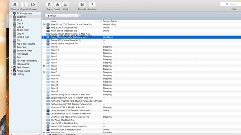This screenshot has width=241, height=135.
Task: Select Amy 3036's MacBook Pro row
Action: click(x=141, y=27)
